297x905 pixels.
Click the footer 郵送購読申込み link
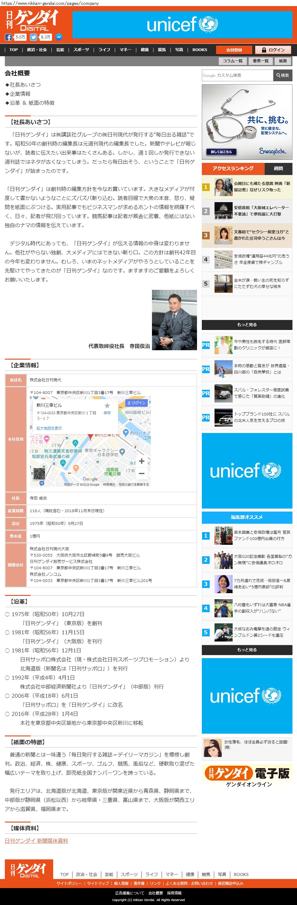pyautogui.click(x=231, y=883)
